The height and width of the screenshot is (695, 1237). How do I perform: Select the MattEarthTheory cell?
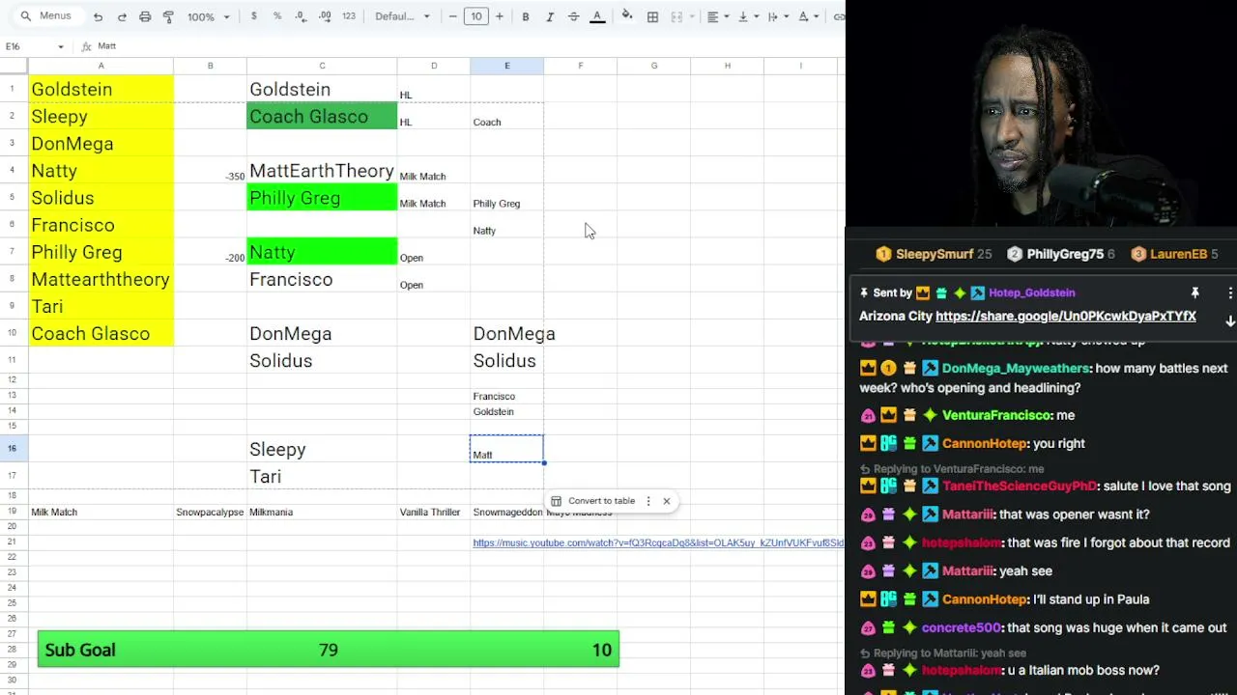point(322,171)
